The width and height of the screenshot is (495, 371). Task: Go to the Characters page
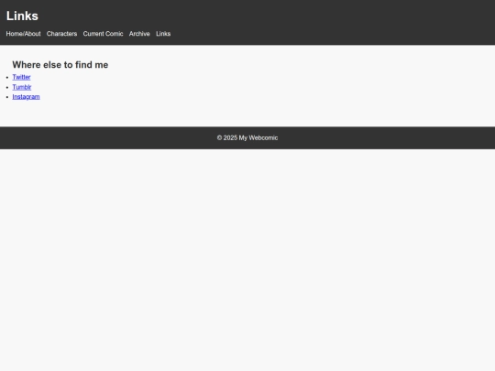click(62, 34)
